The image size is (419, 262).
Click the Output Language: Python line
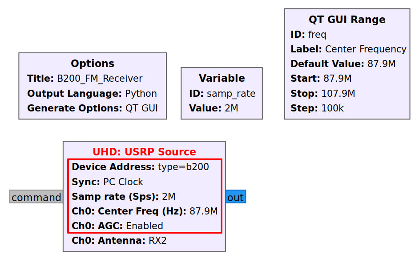click(x=92, y=94)
